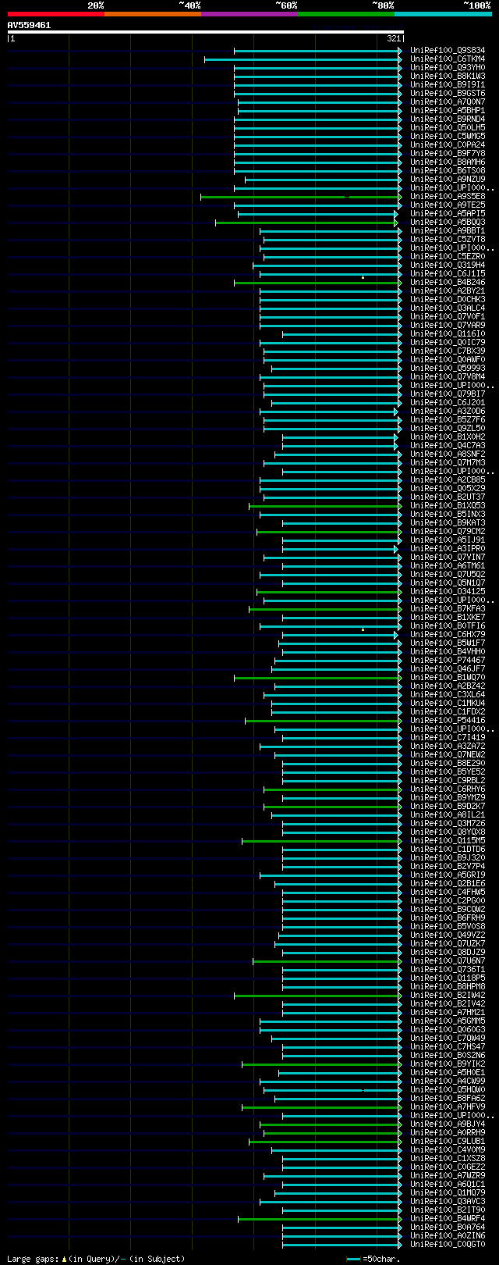The width and height of the screenshot is (499, 1265).
Task: Select the UniRef100_C9LUB1 label
Action: pos(448,1142)
